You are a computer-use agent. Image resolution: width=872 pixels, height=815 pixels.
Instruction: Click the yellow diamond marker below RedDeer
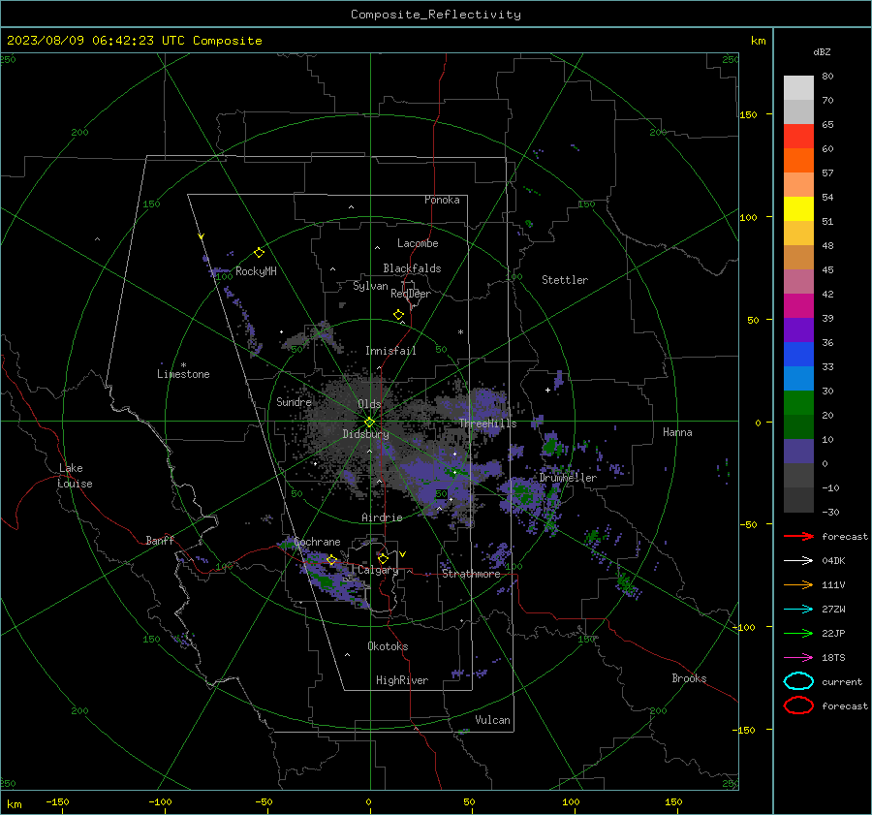tap(398, 315)
